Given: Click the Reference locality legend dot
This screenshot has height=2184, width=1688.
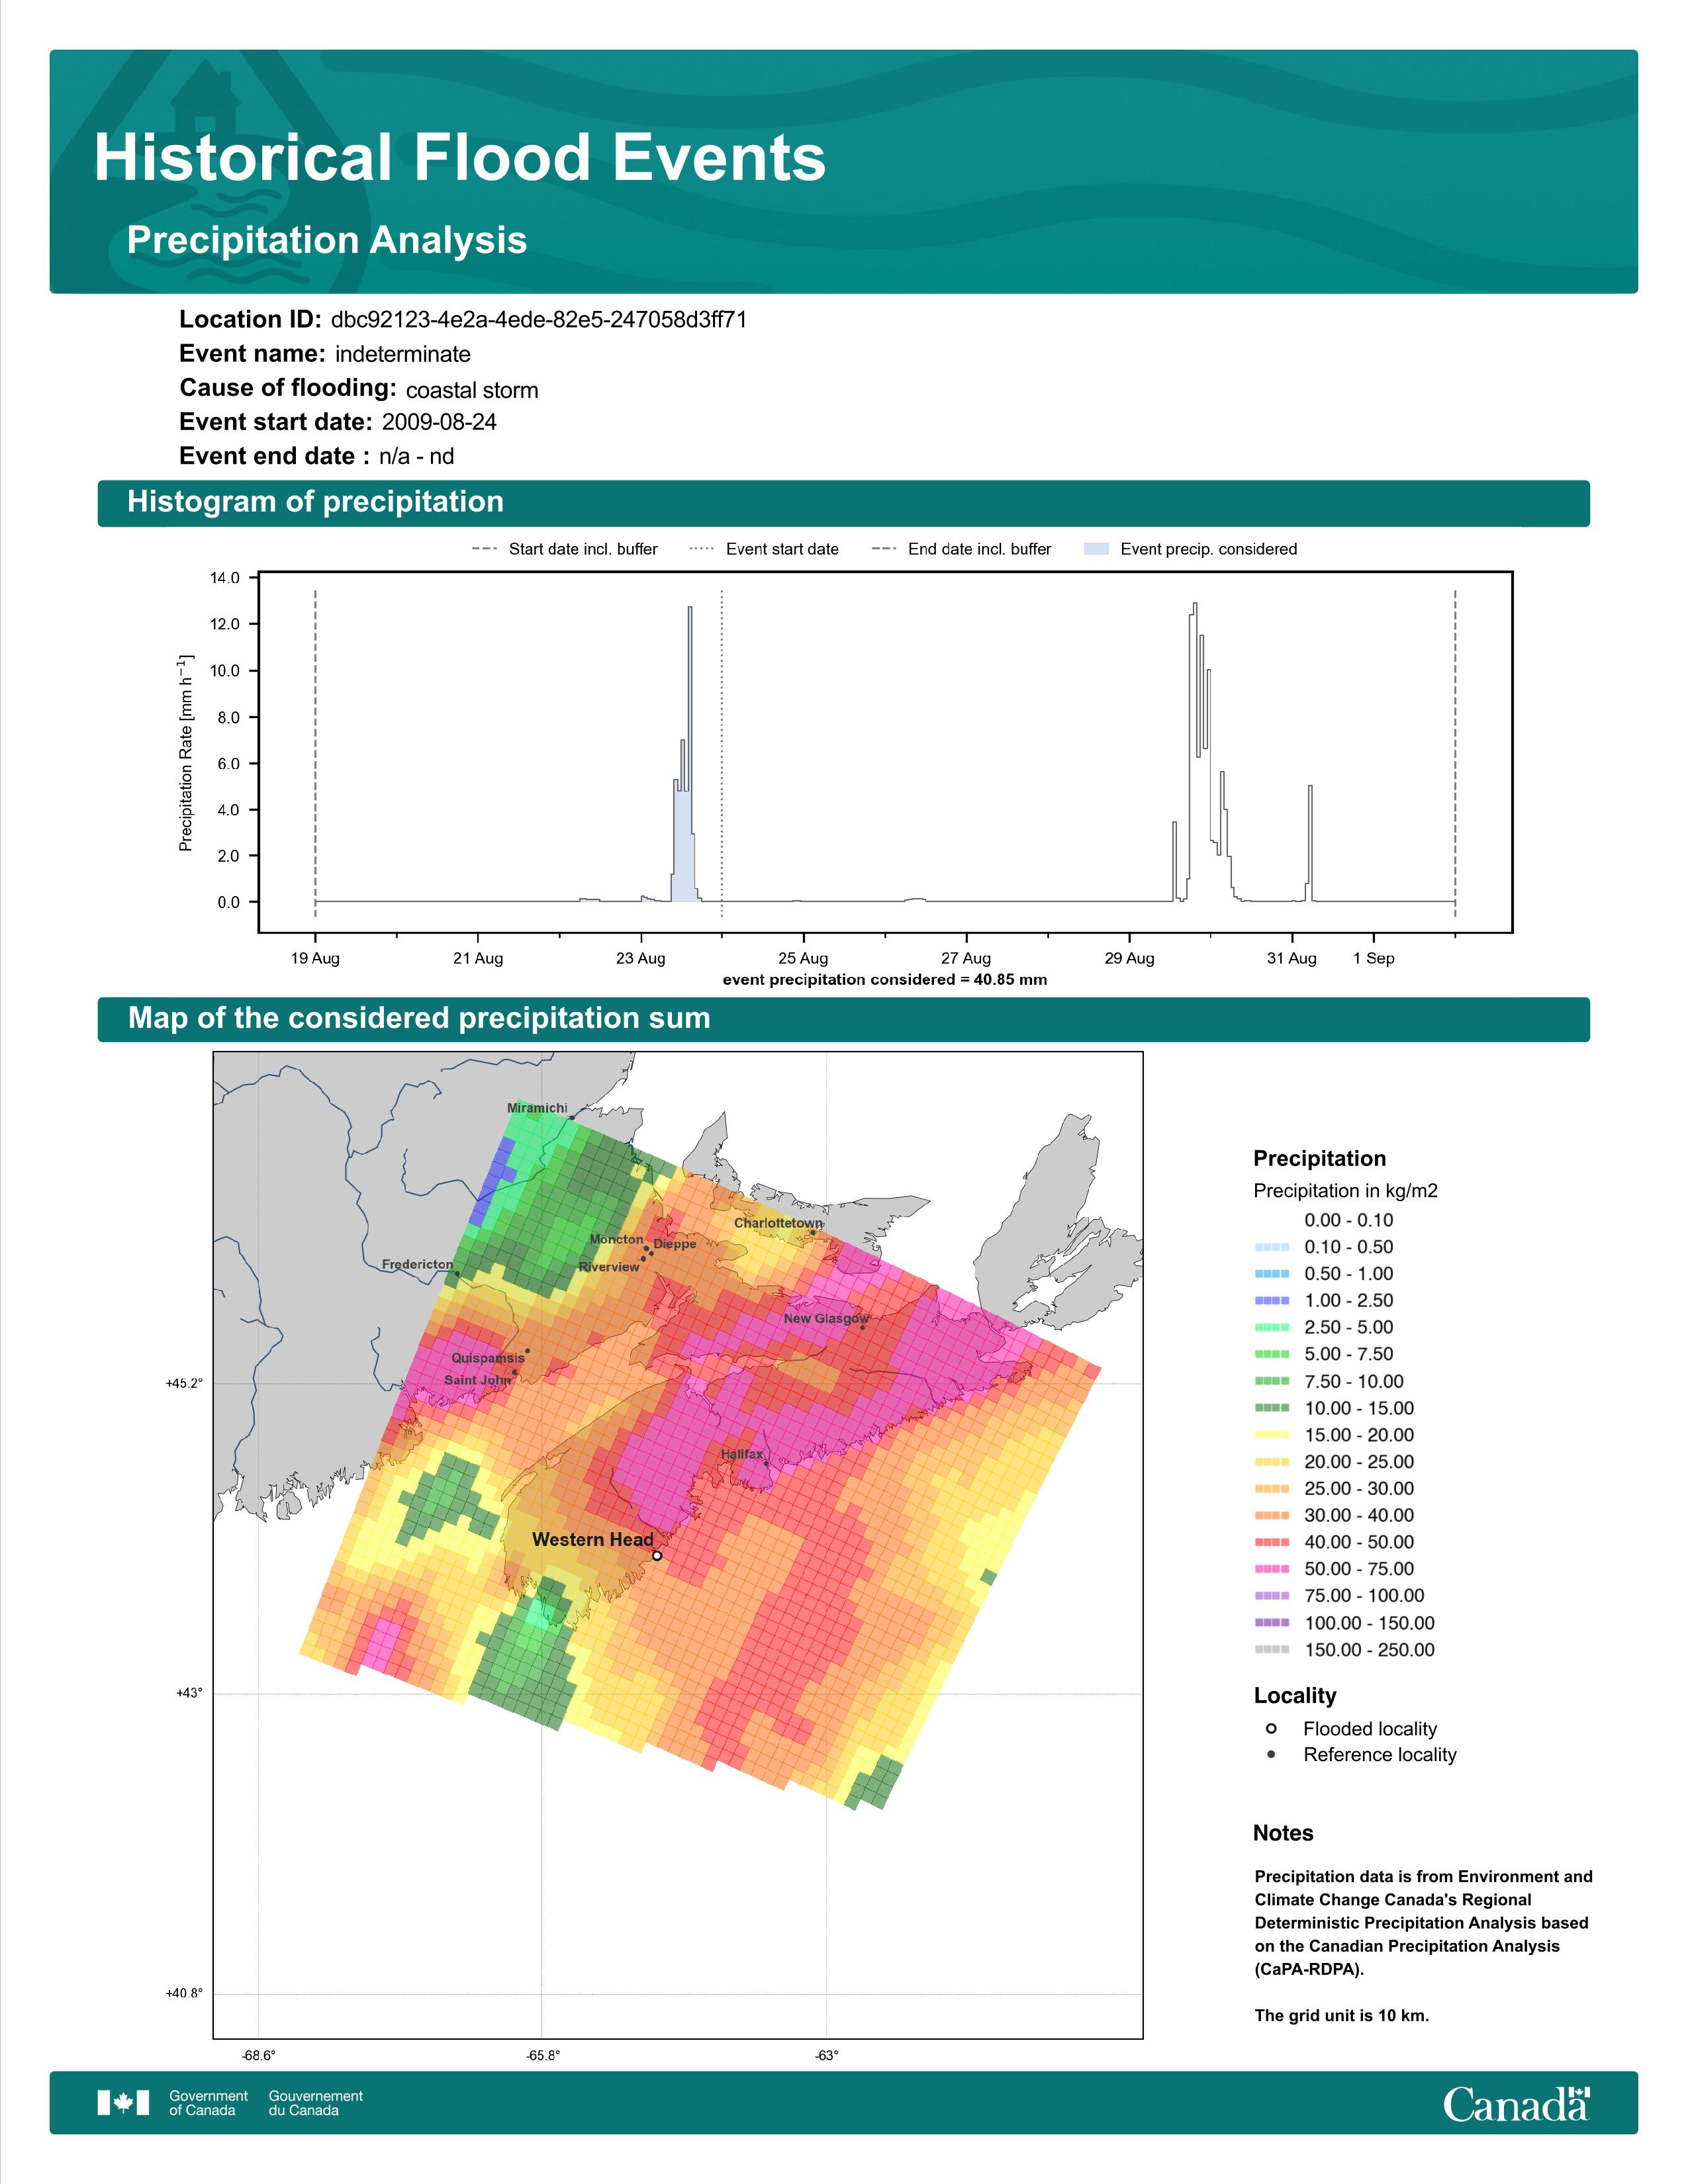Looking at the screenshot, I should (x=1271, y=1754).
